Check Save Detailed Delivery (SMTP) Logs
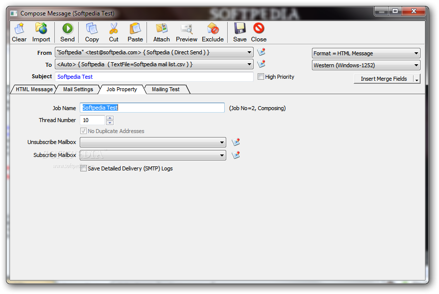The height and width of the screenshot is (294, 439). 83,168
